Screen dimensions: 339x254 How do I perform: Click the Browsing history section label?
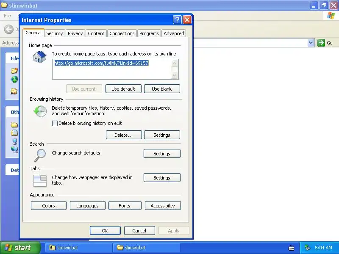[47, 99]
